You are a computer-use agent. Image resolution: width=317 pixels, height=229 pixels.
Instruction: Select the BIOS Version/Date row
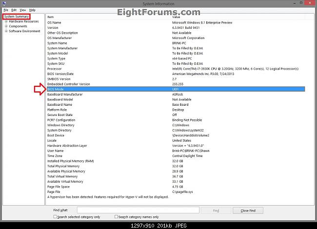coord(176,74)
